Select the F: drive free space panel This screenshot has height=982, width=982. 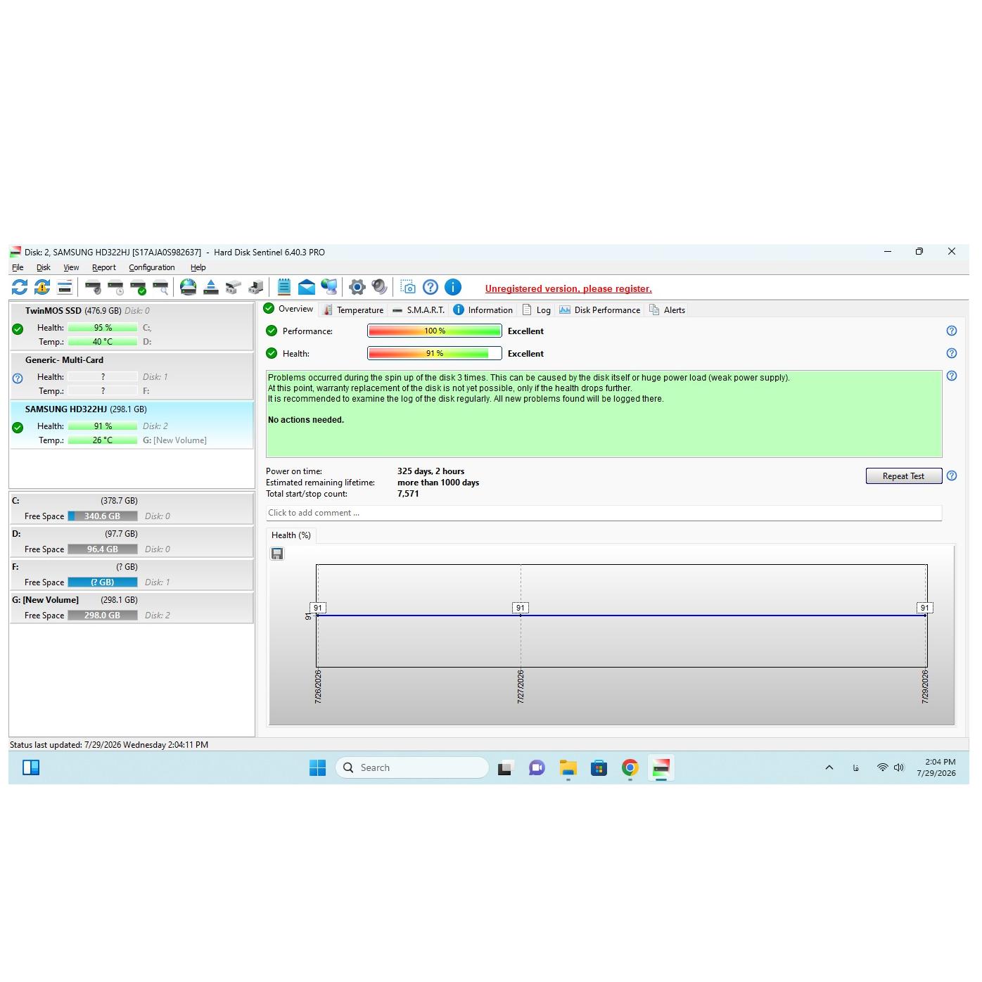coord(132,574)
